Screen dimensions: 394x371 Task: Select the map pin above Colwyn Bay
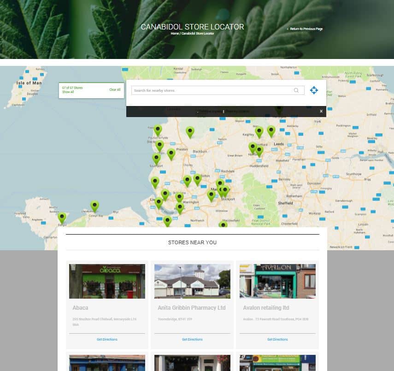[94, 206]
